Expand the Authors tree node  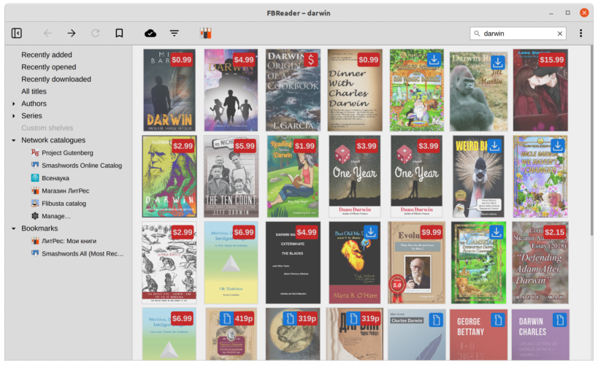pos(14,104)
